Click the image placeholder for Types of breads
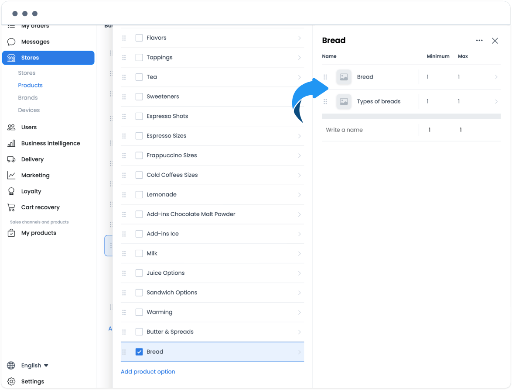512x390 pixels. [344, 102]
